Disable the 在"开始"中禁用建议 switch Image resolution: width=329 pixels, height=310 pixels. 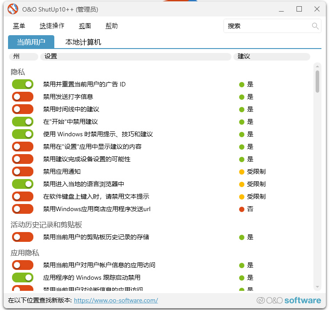click(x=23, y=122)
